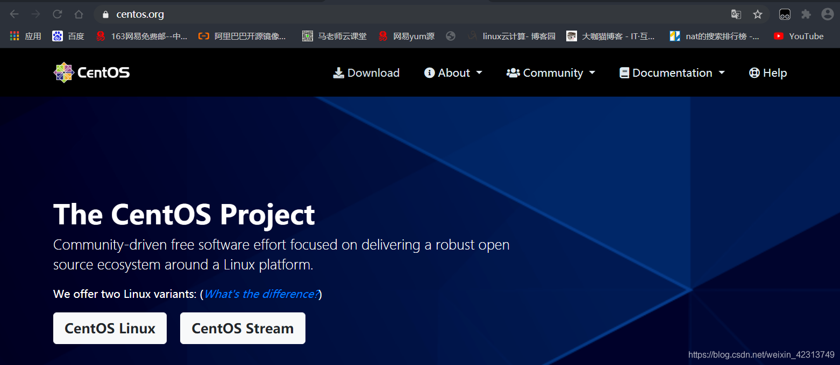Open the YouTube bookmark
Viewport: 840px width, 365px height.
tap(799, 36)
